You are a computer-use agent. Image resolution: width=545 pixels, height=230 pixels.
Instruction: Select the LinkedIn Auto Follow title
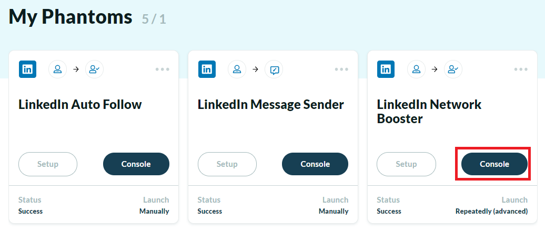click(80, 104)
